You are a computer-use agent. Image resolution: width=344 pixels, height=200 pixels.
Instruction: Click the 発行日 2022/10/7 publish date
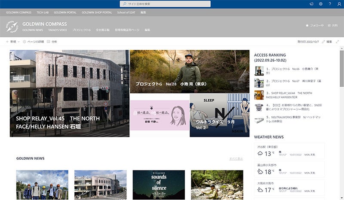(308, 42)
